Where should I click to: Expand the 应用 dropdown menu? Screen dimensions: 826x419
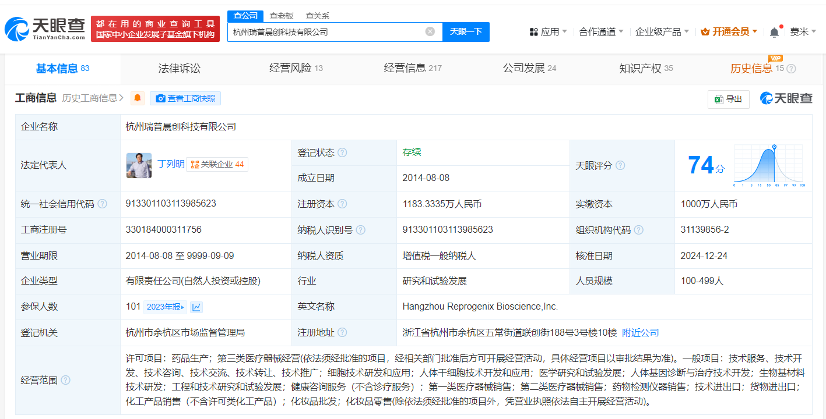(548, 32)
